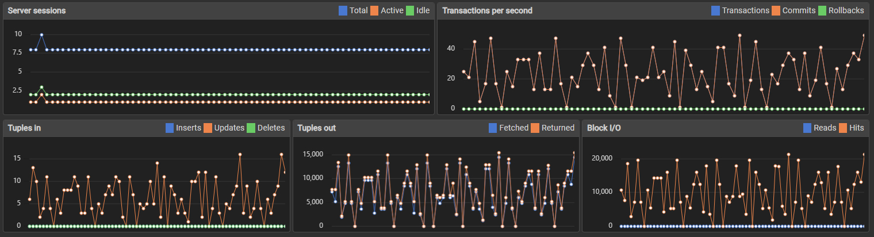874x237 pixels.
Task: Toggle the Reads series legend label
Action: (x=825, y=128)
